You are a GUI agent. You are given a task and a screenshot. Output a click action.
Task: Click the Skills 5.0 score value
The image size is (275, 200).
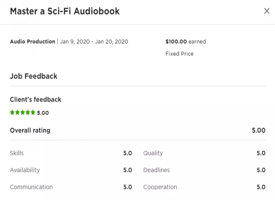128,153
